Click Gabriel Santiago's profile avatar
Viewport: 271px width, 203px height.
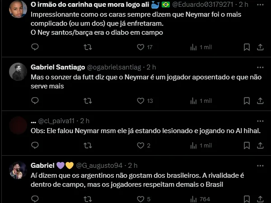click(x=18, y=72)
